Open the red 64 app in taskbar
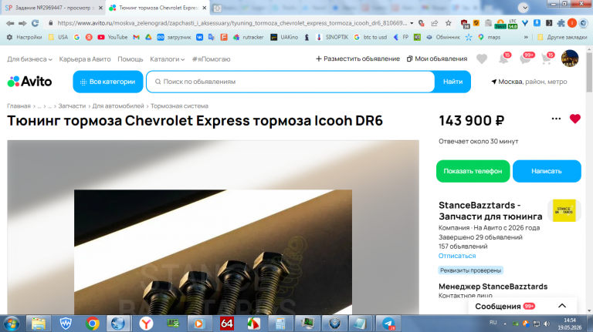The width and height of the screenshot is (593, 332). click(x=226, y=324)
